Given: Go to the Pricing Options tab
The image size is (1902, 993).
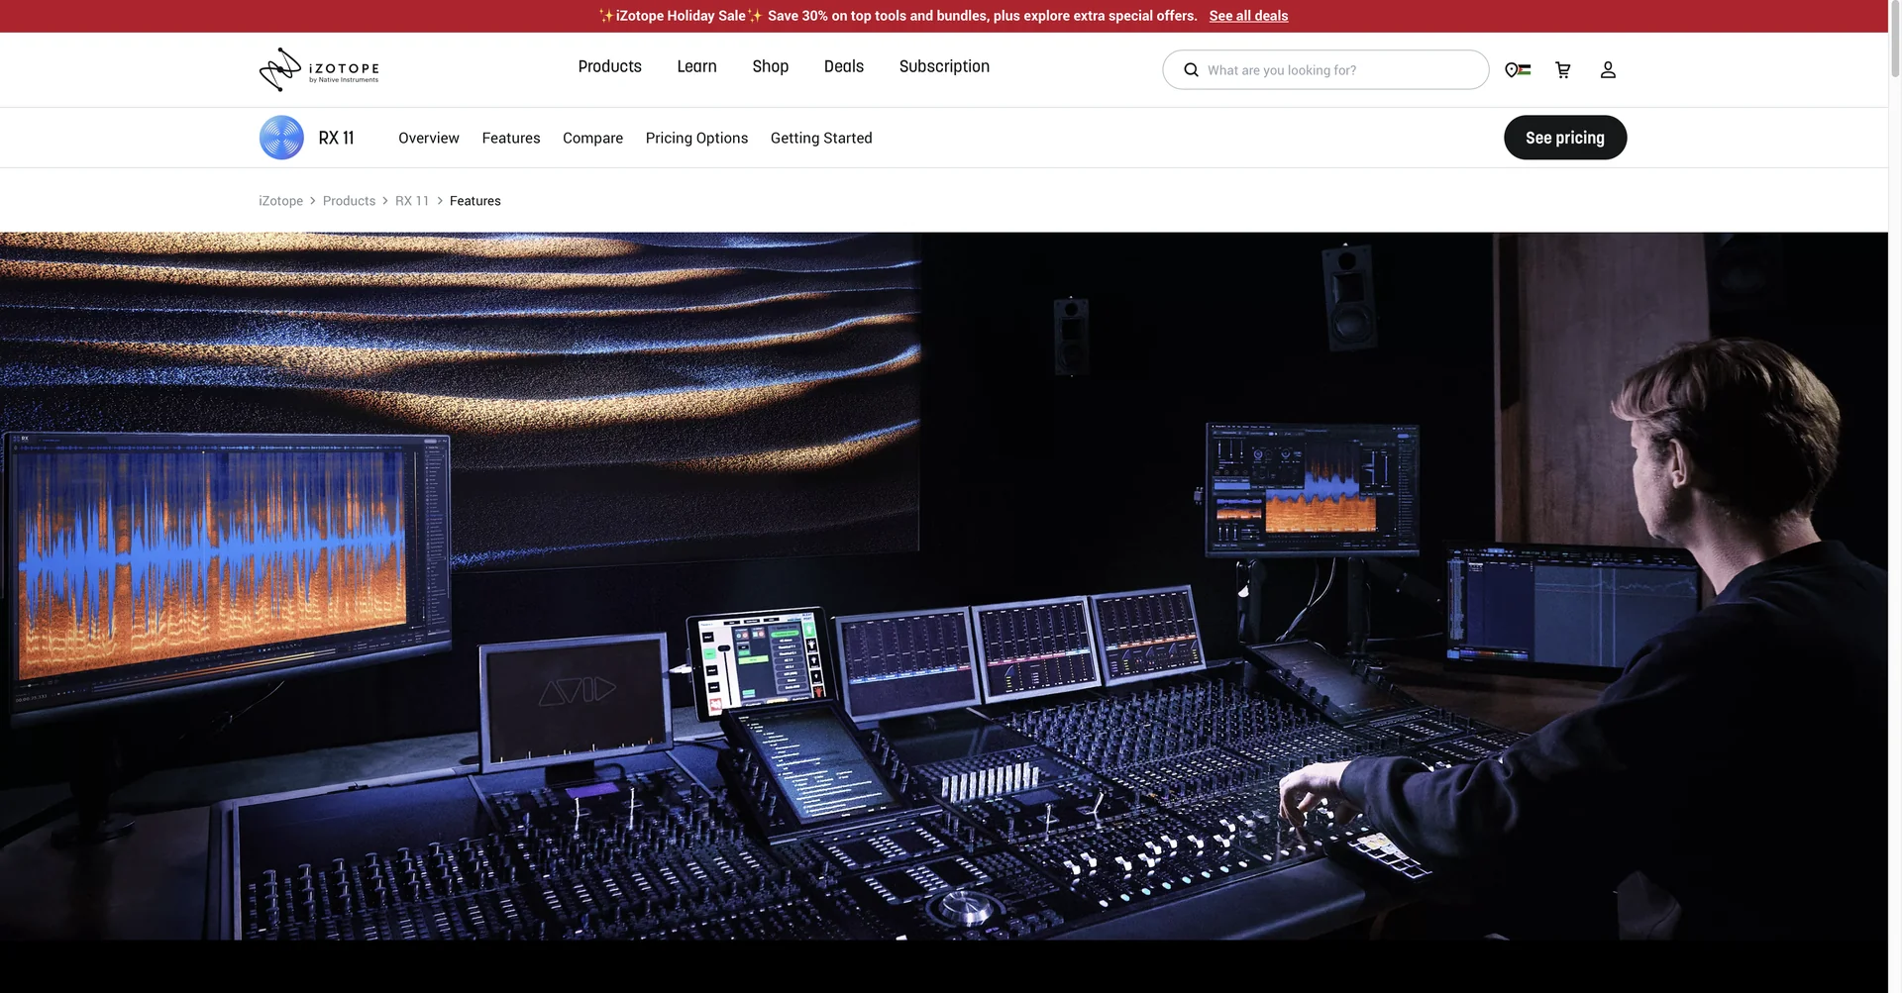Looking at the screenshot, I should [x=696, y=138].
